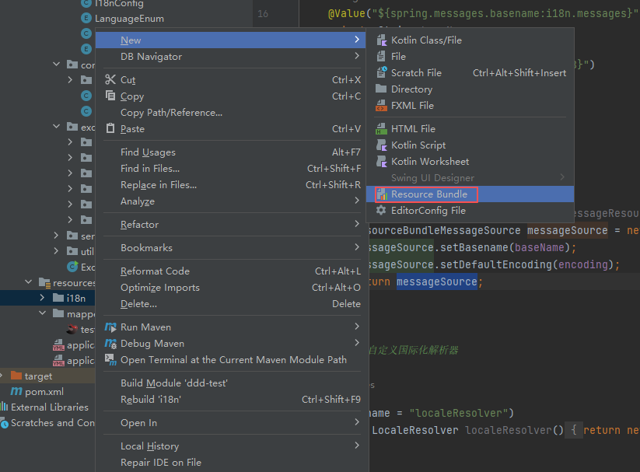Click the i18n folder icon
The height and width of the screenshot is (472, 640).
click(x=58, y=298)
